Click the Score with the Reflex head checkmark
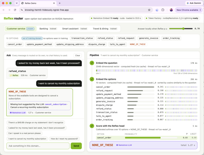This screenshot has width=204, height=155. [x=92, y=126]
